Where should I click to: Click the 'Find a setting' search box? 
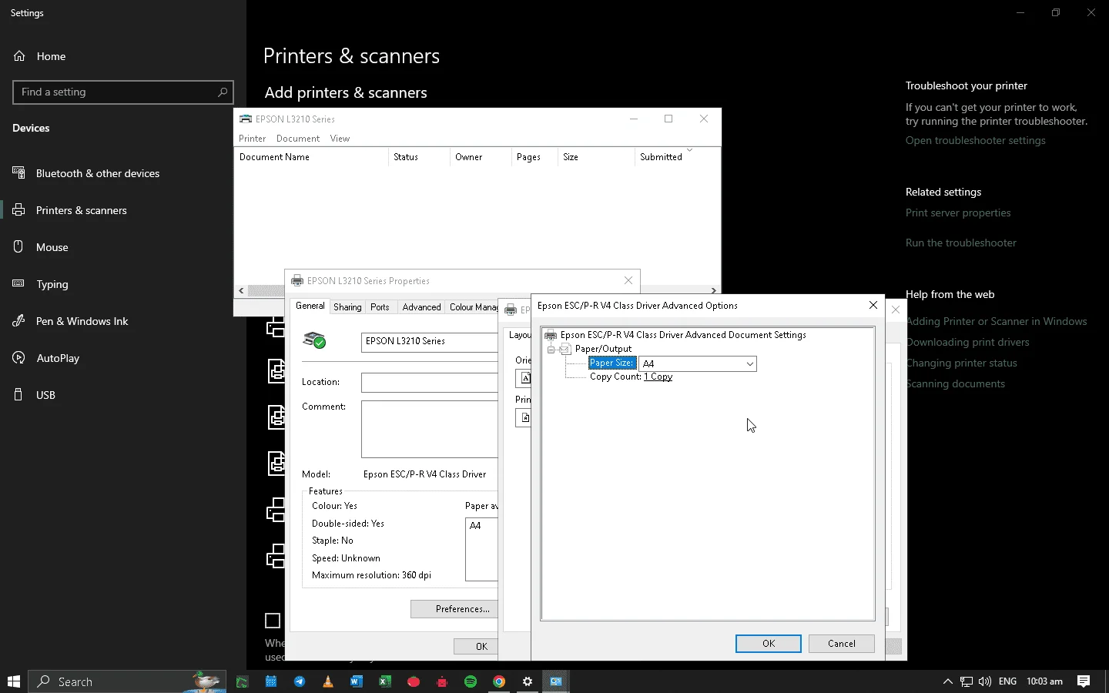point(123,92)
